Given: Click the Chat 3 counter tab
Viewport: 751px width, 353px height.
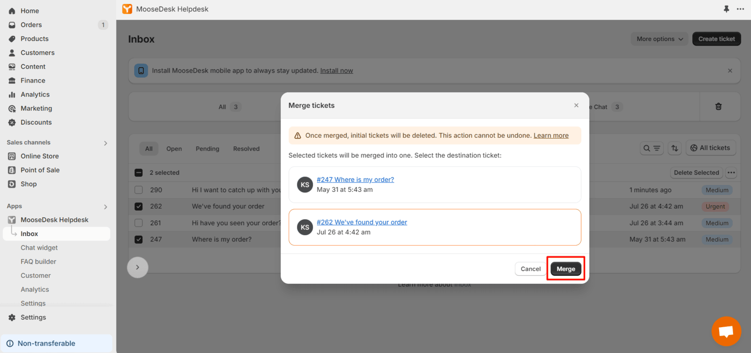Looking at the screenshot, I should click(x=606, y=107).
